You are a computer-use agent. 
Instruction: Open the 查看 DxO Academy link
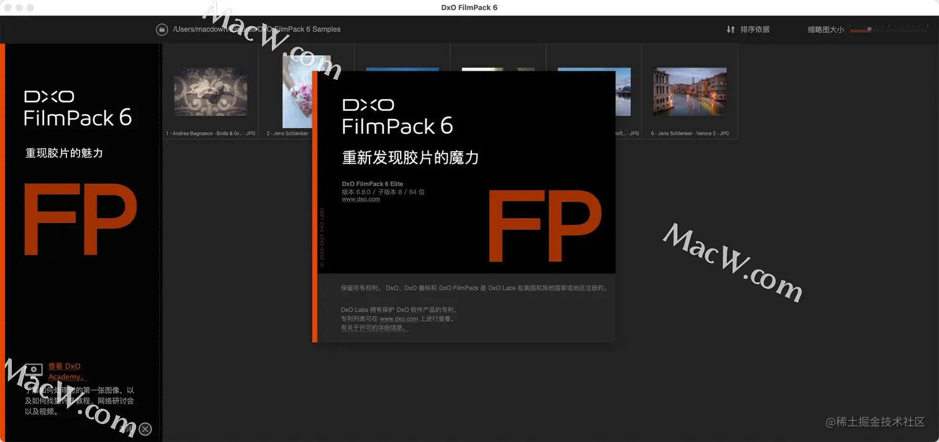pos(66,371)
